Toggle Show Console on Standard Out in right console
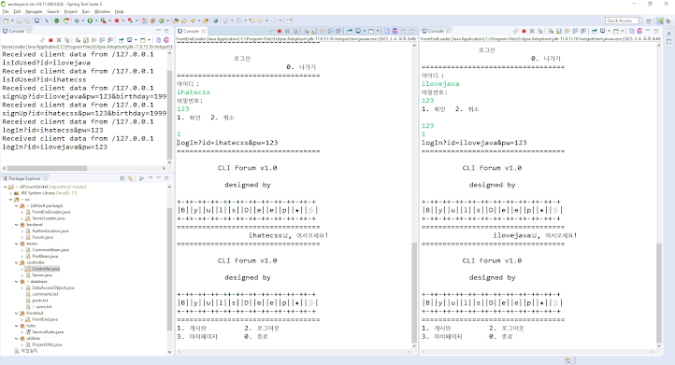The image size is (675, 365). tap(575, 31)
